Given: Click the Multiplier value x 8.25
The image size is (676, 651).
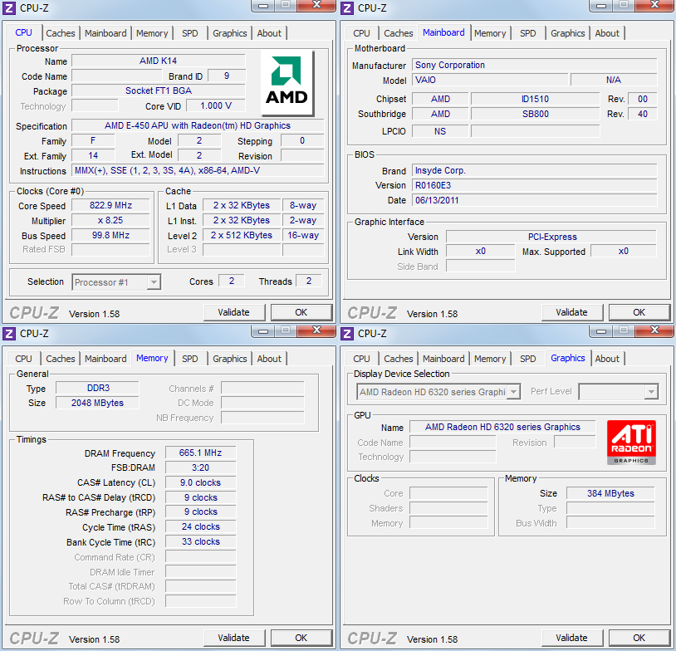Looking at the screenshot, I should [110, 220].
